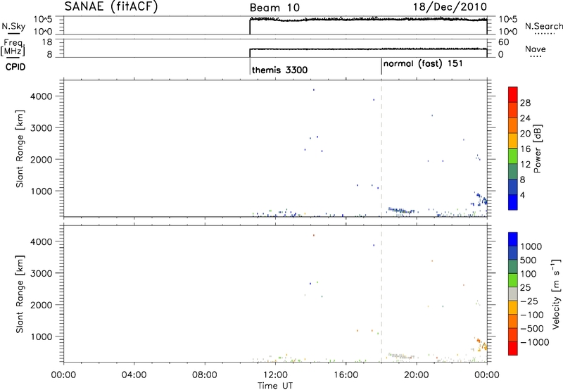This screenshot has height=390, width=563.
Task: Click the '16:00' time tick label
Action: (x=346, y=375)
